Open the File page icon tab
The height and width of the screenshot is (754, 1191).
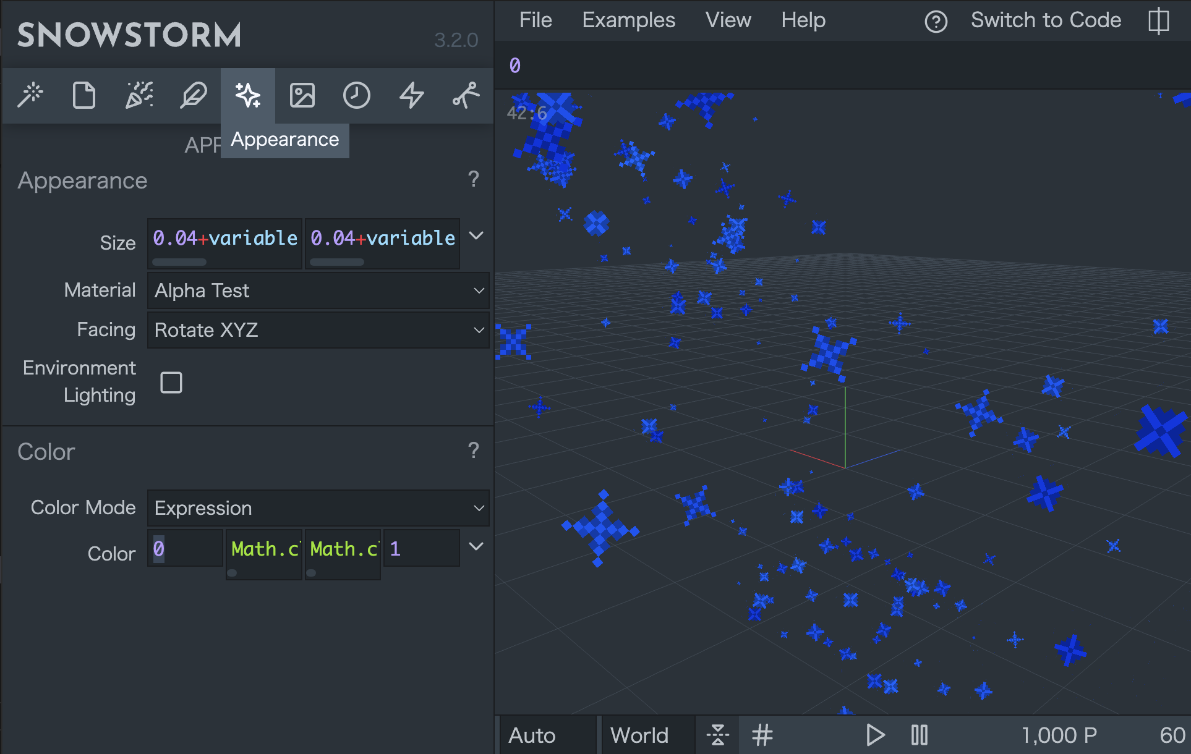pyautogui.click(x=84, y=96)
